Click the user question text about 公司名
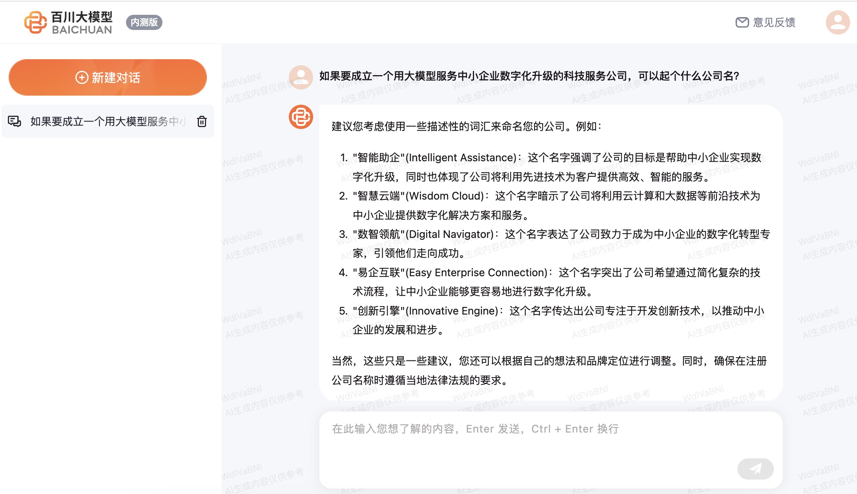The width and height of the screenshot is (857, 494). pyautogui.click(x=529, y=76)
